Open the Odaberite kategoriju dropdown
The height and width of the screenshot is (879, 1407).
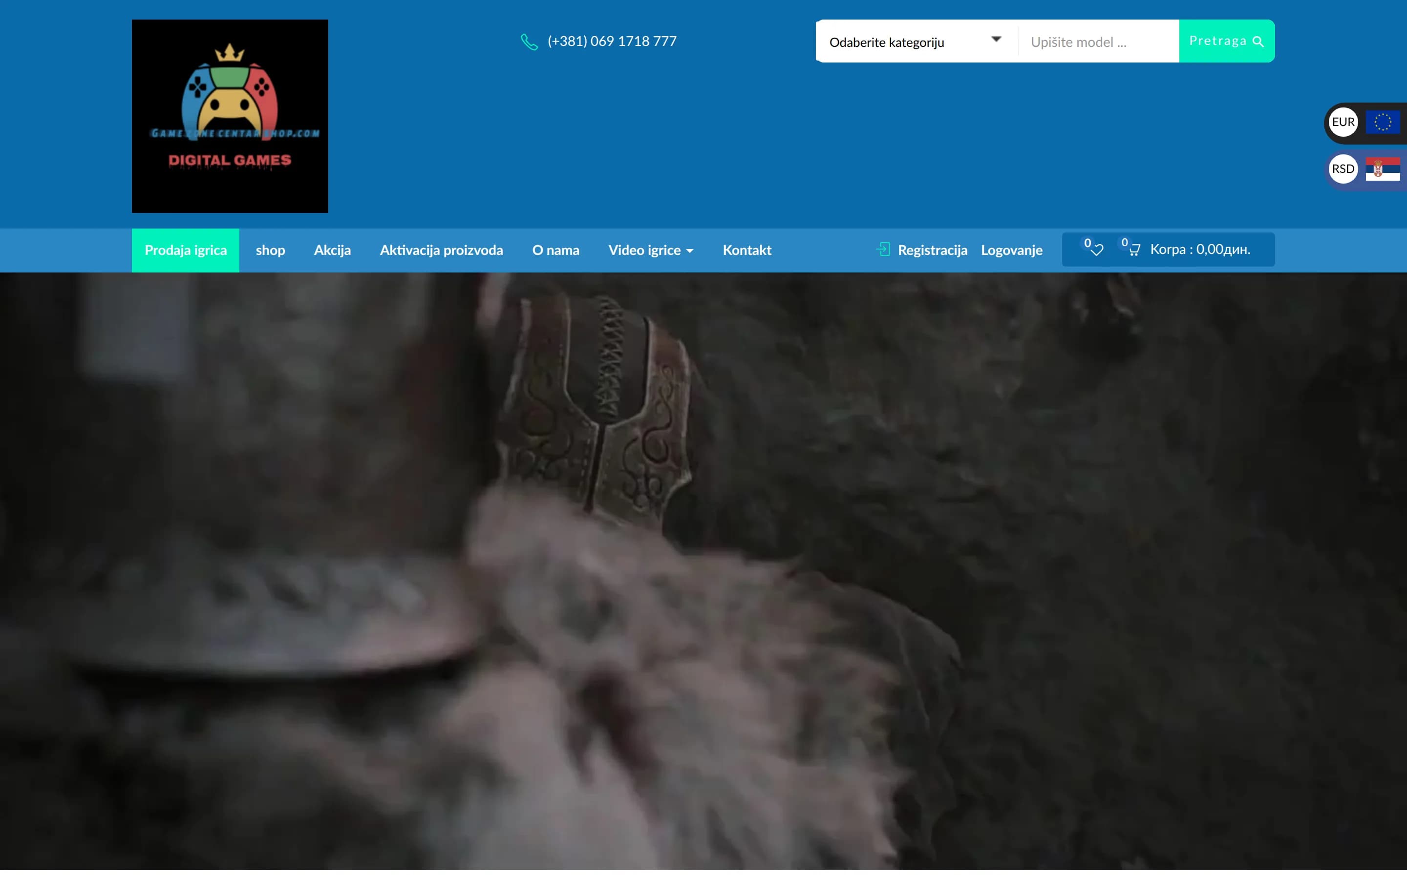coord(917,42)
